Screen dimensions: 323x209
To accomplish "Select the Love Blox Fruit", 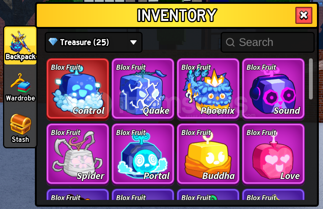I will pyautogui.click(x=273, y=154).
